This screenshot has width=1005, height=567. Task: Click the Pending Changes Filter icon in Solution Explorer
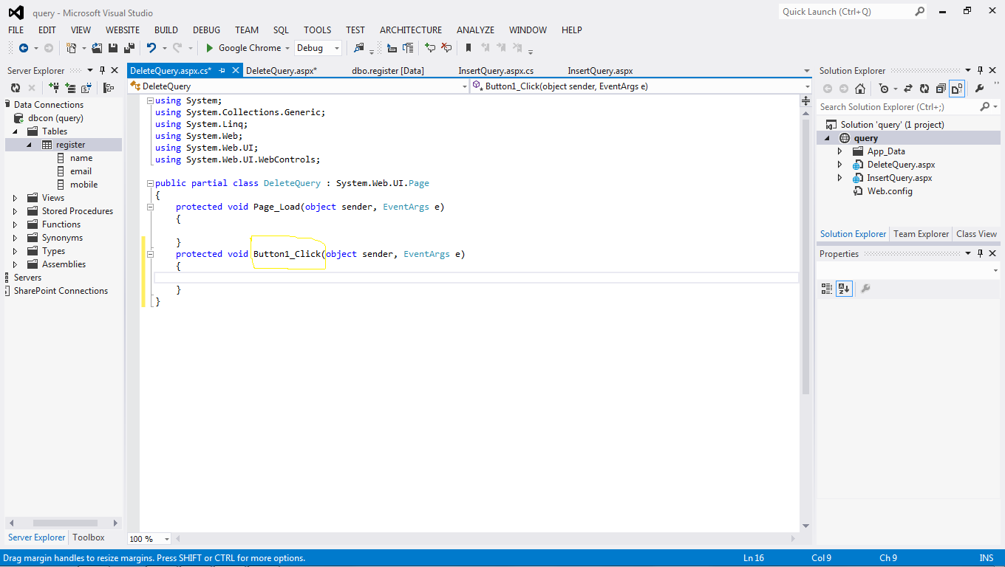pos(884,89)
